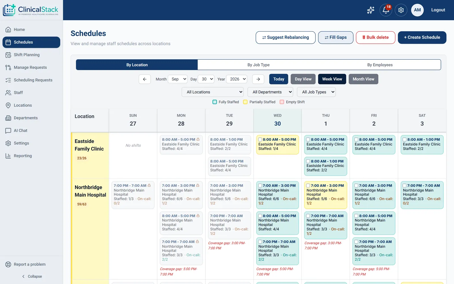Screen dimensions: 454x284
Task: Click the Reporting bar chart icon
Action: (8, 156)
